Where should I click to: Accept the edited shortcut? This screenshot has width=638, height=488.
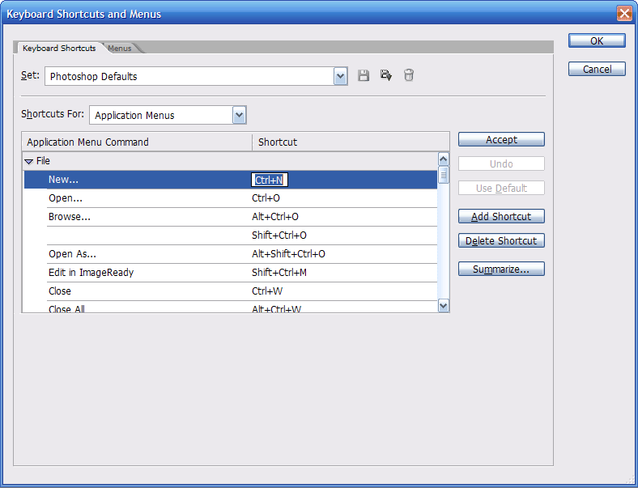coord(501,140)
